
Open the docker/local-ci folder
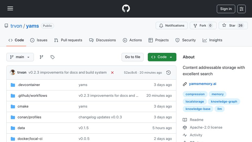pos(30,139)
